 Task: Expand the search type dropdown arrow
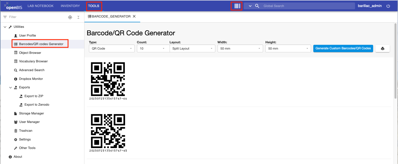pyautogui.click(x=250, y=6)
